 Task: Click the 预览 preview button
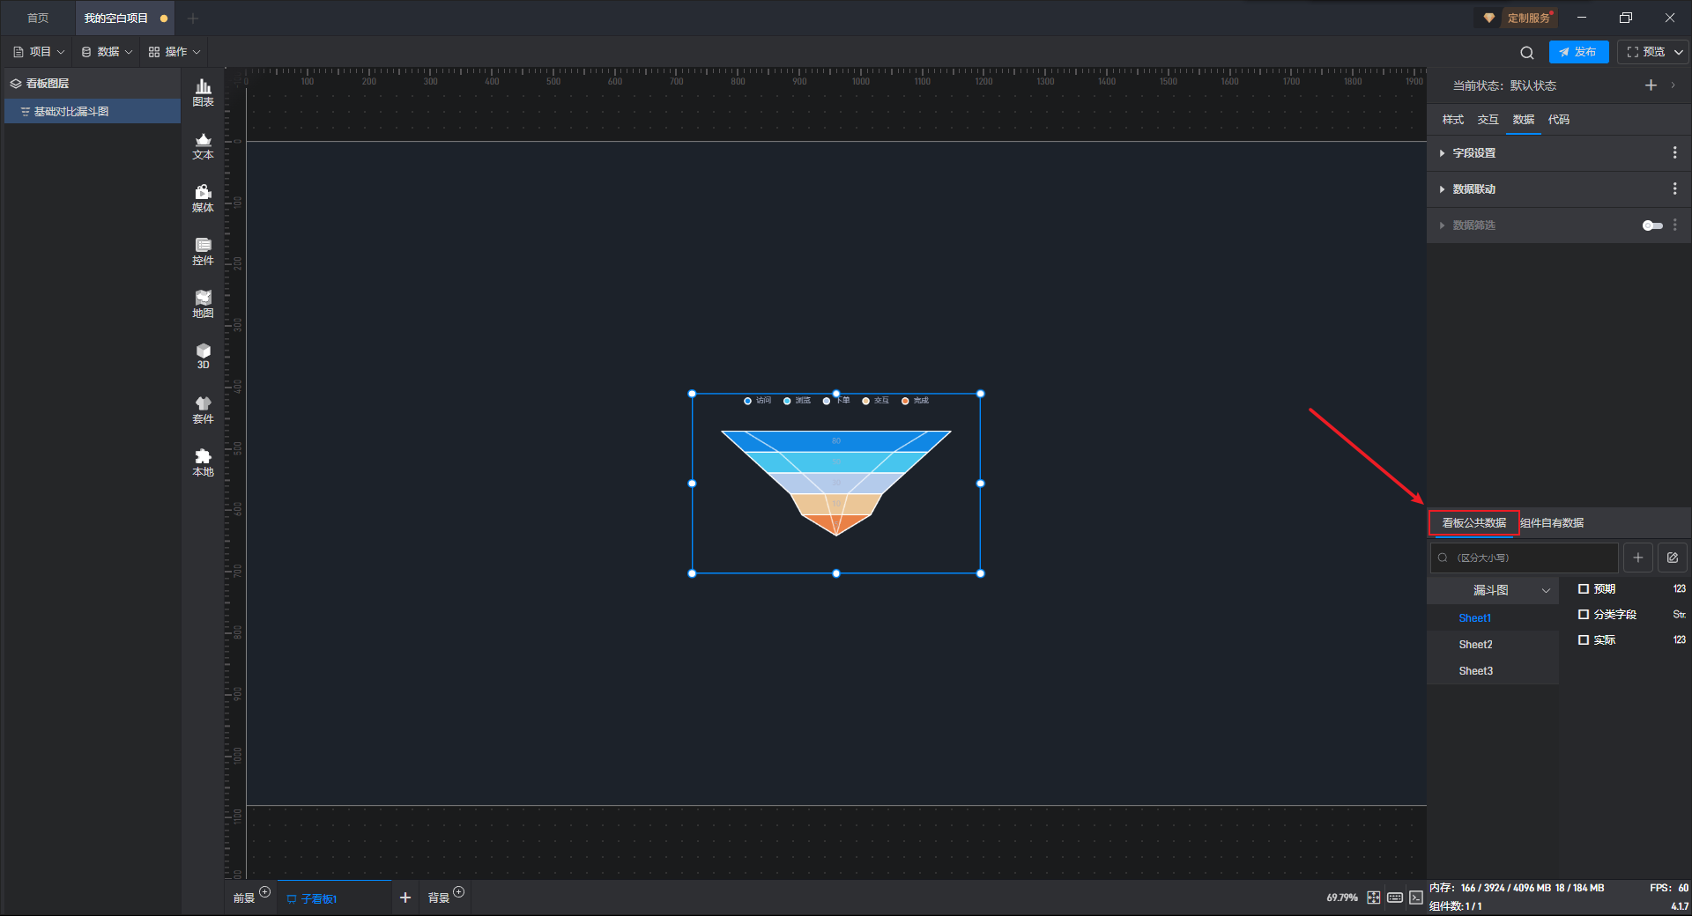tap(1646, 52)
